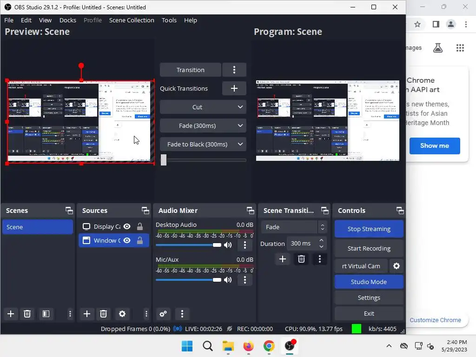The height and width of the screenshot is (357, 476).
Task: Add a new source with plus icon
Action: (87, 314)
